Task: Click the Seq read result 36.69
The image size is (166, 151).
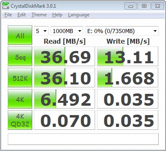Action: click(64, 56)
